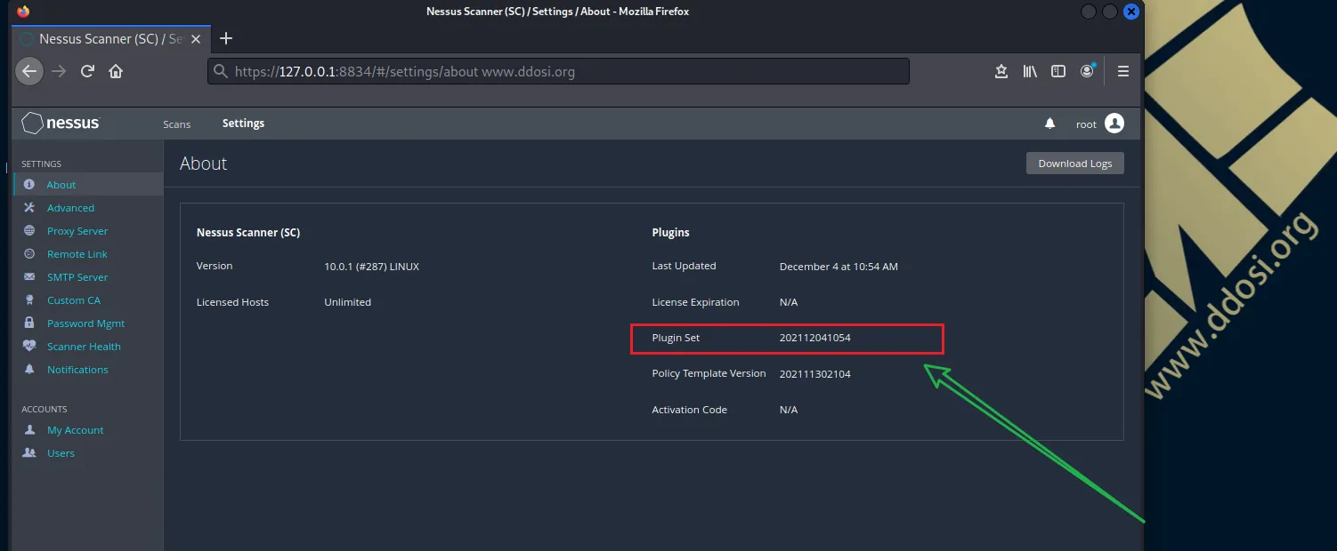
Task: Toggle the Firefox sidebar view icon
Action: coord(1058,71)
